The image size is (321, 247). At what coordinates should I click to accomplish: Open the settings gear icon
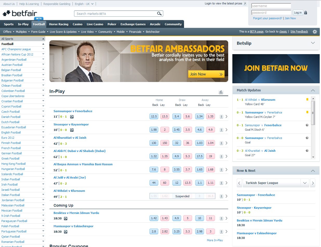pyautogui.click(x=315, y=32)
